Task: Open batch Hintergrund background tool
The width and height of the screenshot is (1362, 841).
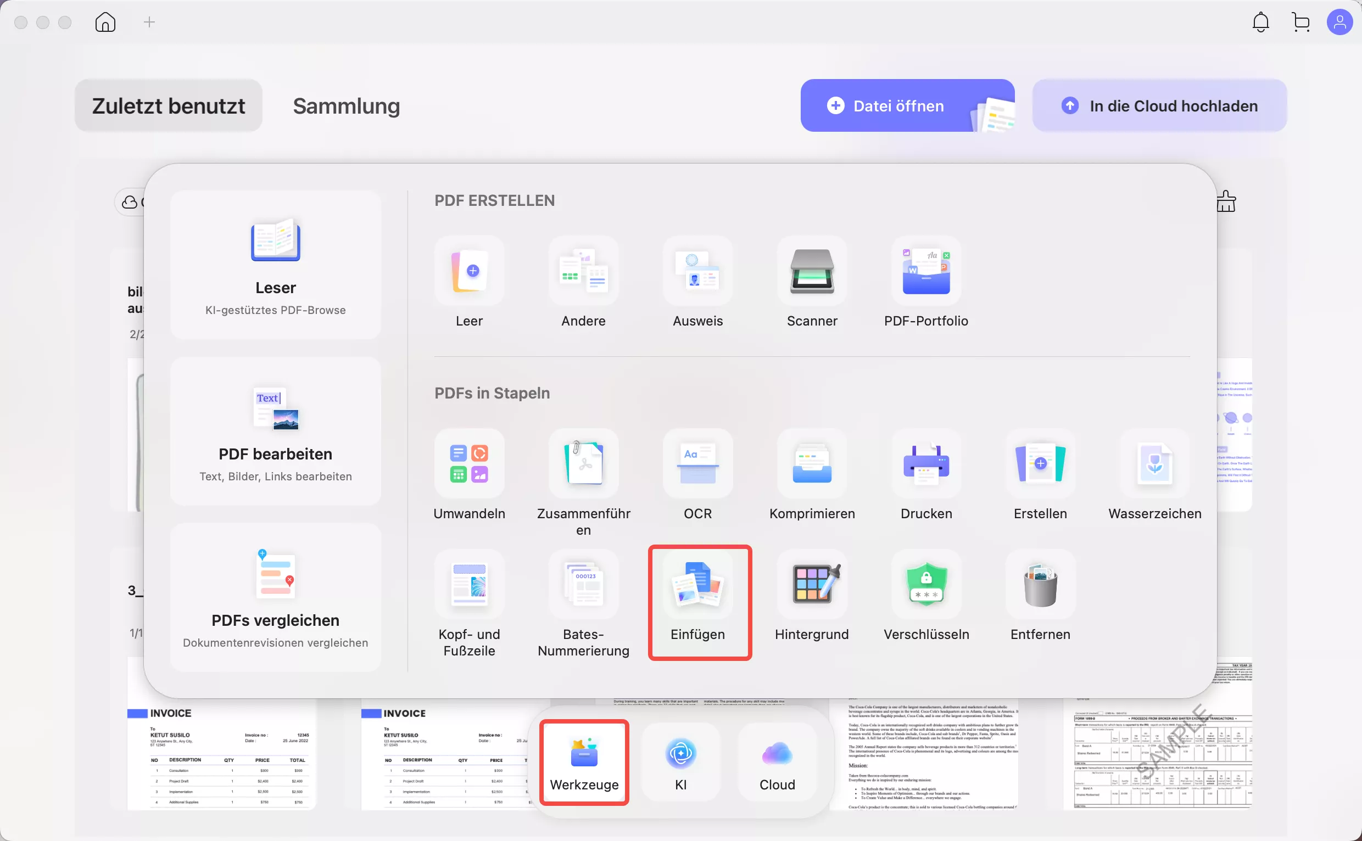Action: click(x=812, y=596)
